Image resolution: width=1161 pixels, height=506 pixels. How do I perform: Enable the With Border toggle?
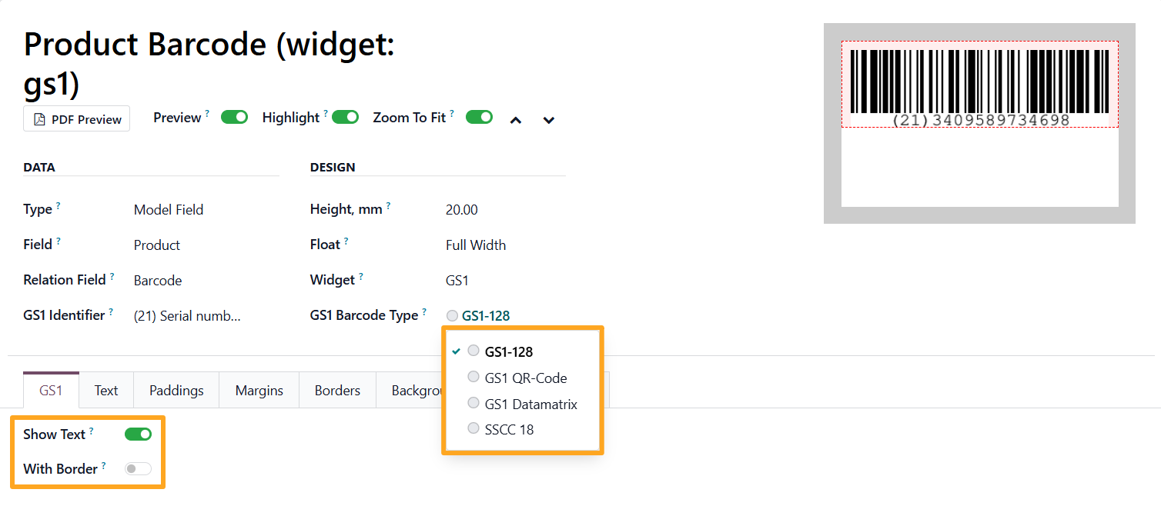coord(138,468)
